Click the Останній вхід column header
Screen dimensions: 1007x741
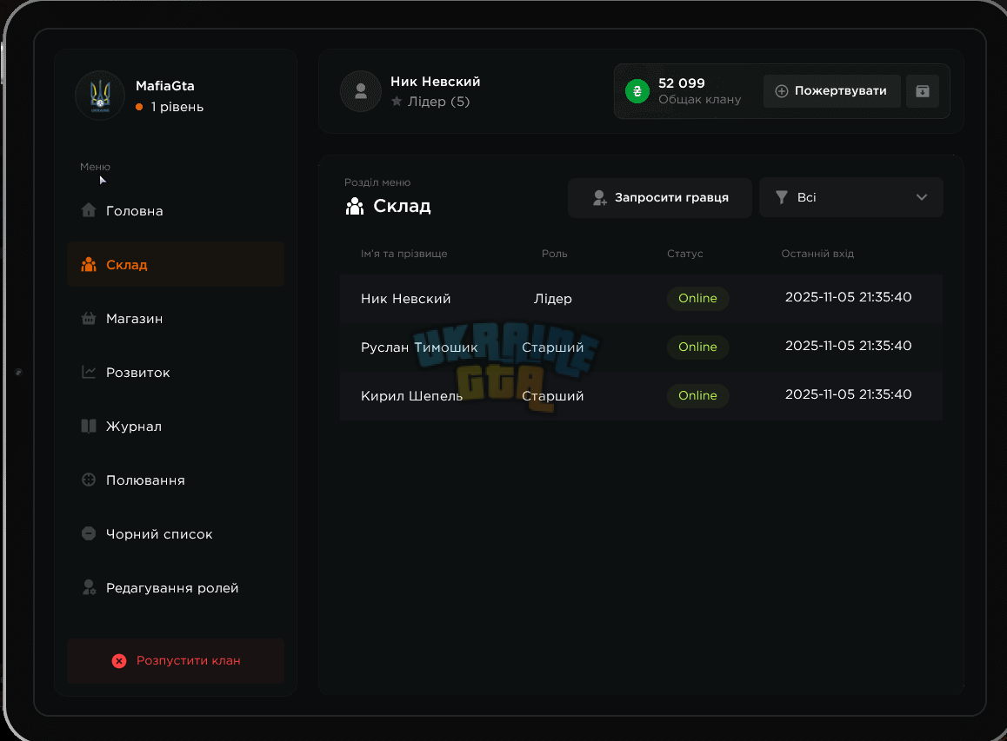(817, 254)
